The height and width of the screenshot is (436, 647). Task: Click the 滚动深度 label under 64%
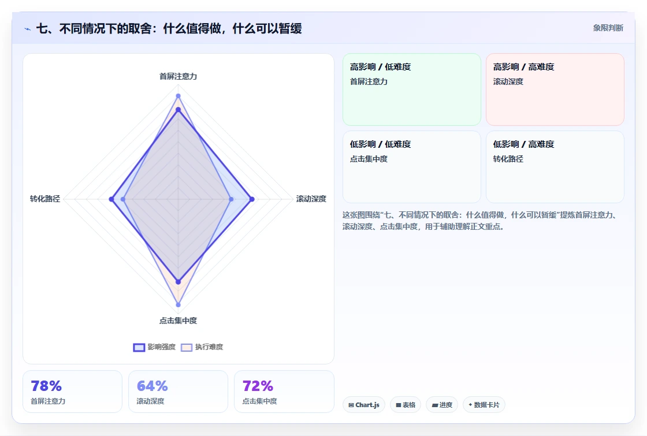151,401
